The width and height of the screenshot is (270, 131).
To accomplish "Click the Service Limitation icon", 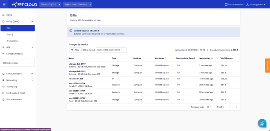I will coord(3,54).
